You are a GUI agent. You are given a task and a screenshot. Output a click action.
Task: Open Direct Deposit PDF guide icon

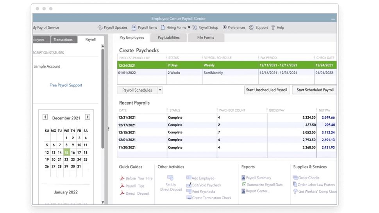pos(122,193)
